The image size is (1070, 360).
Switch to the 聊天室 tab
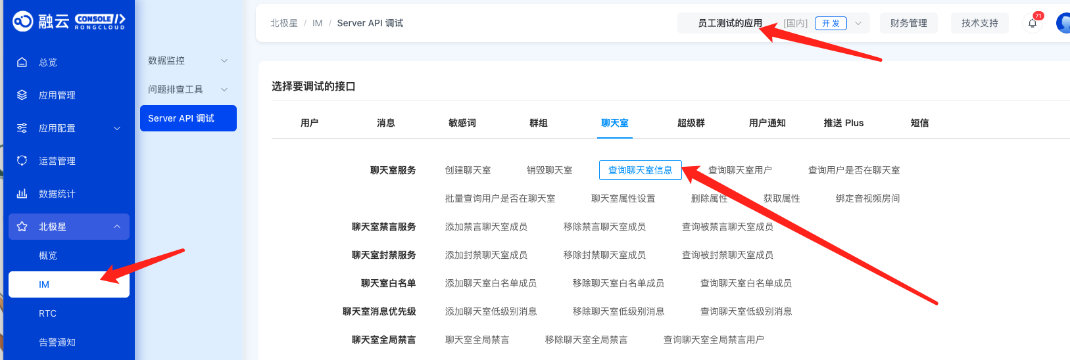pos(615,123)
